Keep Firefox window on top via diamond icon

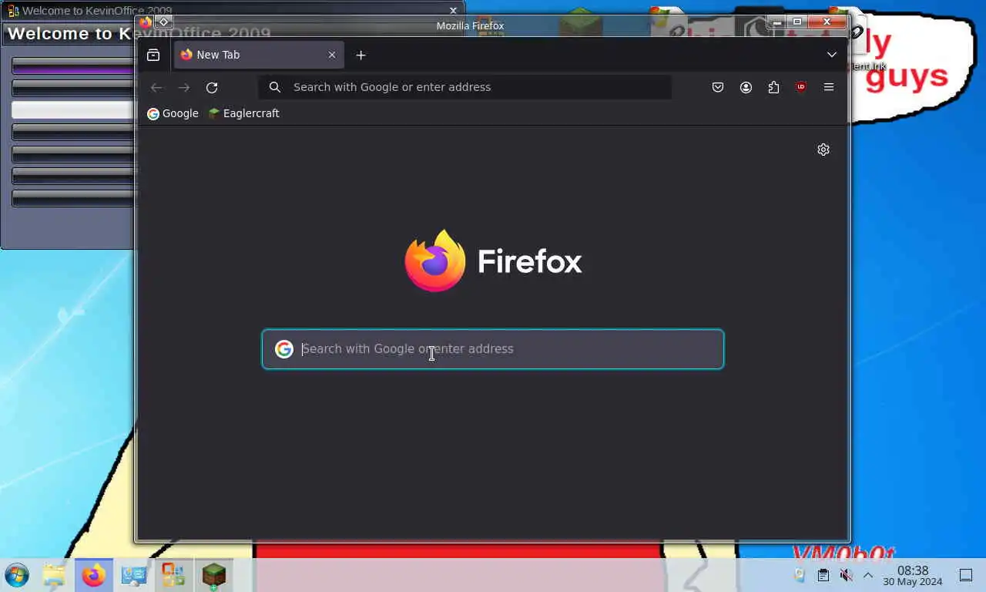pos(163,22)
